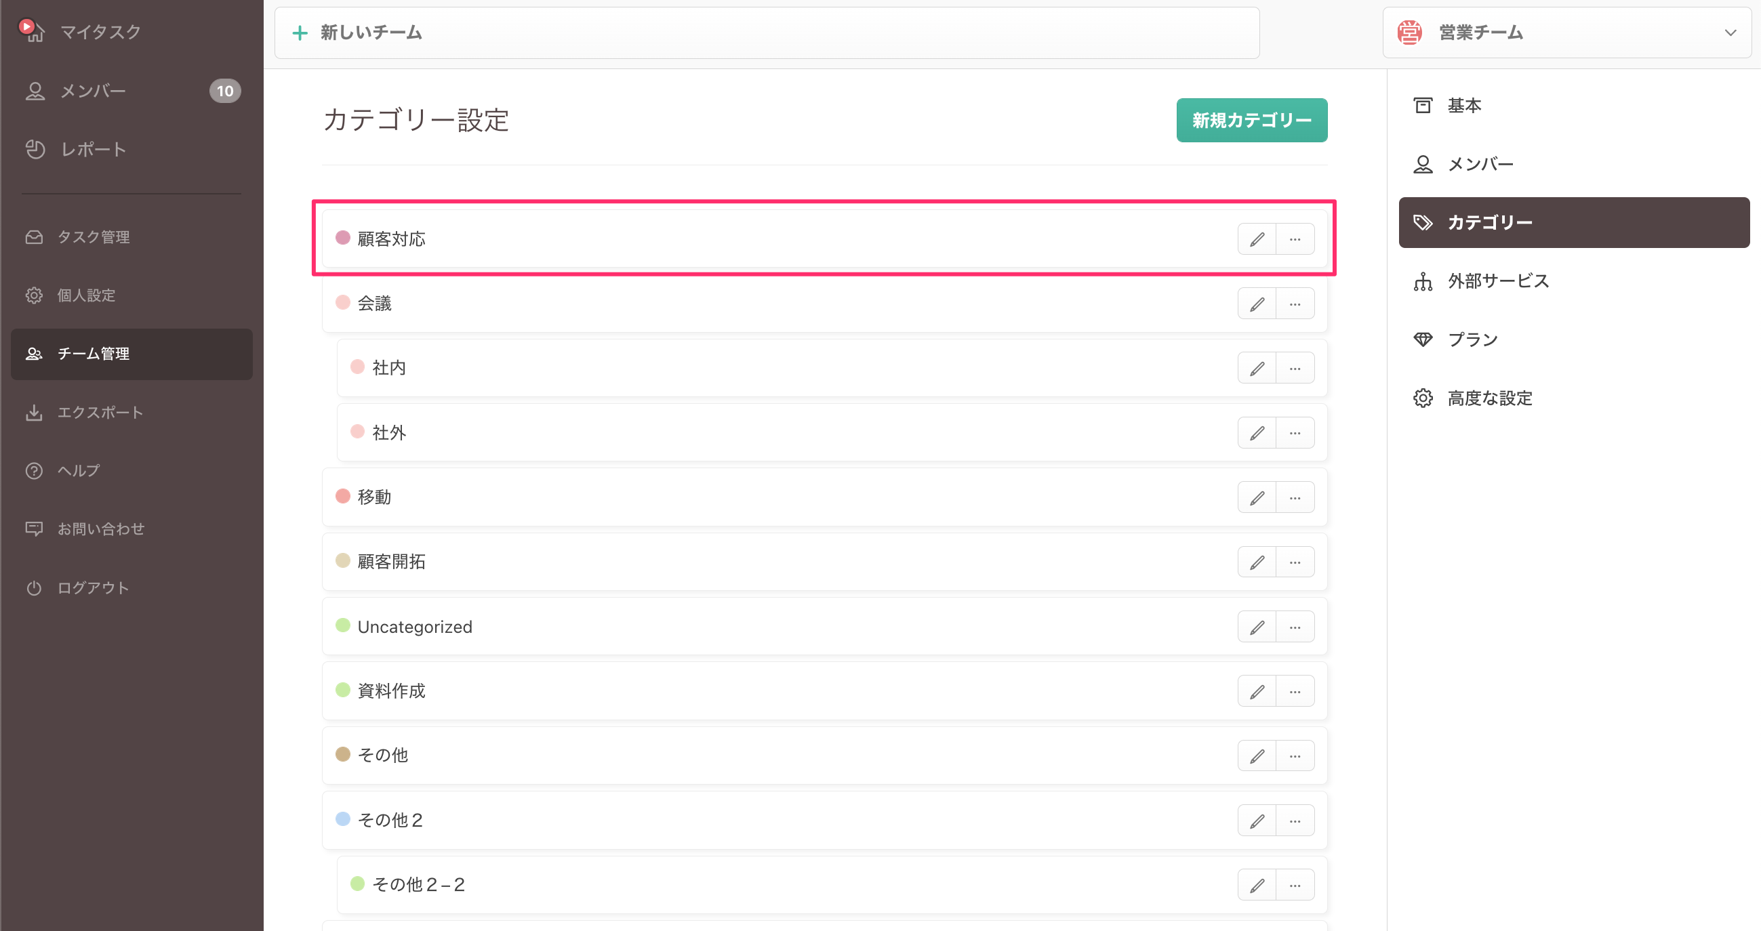Edit the 社内 category with pencil icon
The height and width of the screenshot is (931, 1761).
[1257, 369]
